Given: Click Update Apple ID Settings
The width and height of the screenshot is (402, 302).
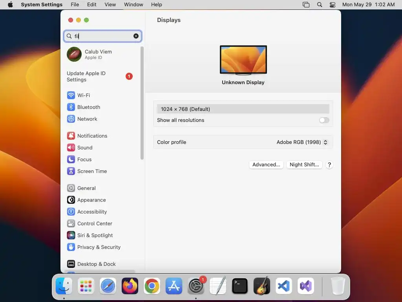Looking at the screenshot, I should click(x=100, y=77).
